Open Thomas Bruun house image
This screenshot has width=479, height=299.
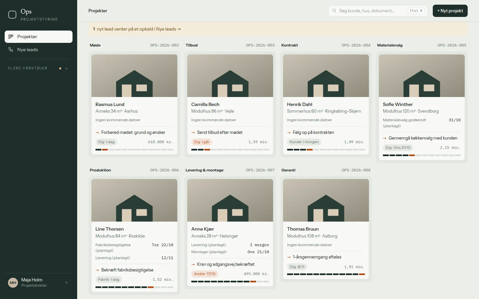[x=326, y=200]
